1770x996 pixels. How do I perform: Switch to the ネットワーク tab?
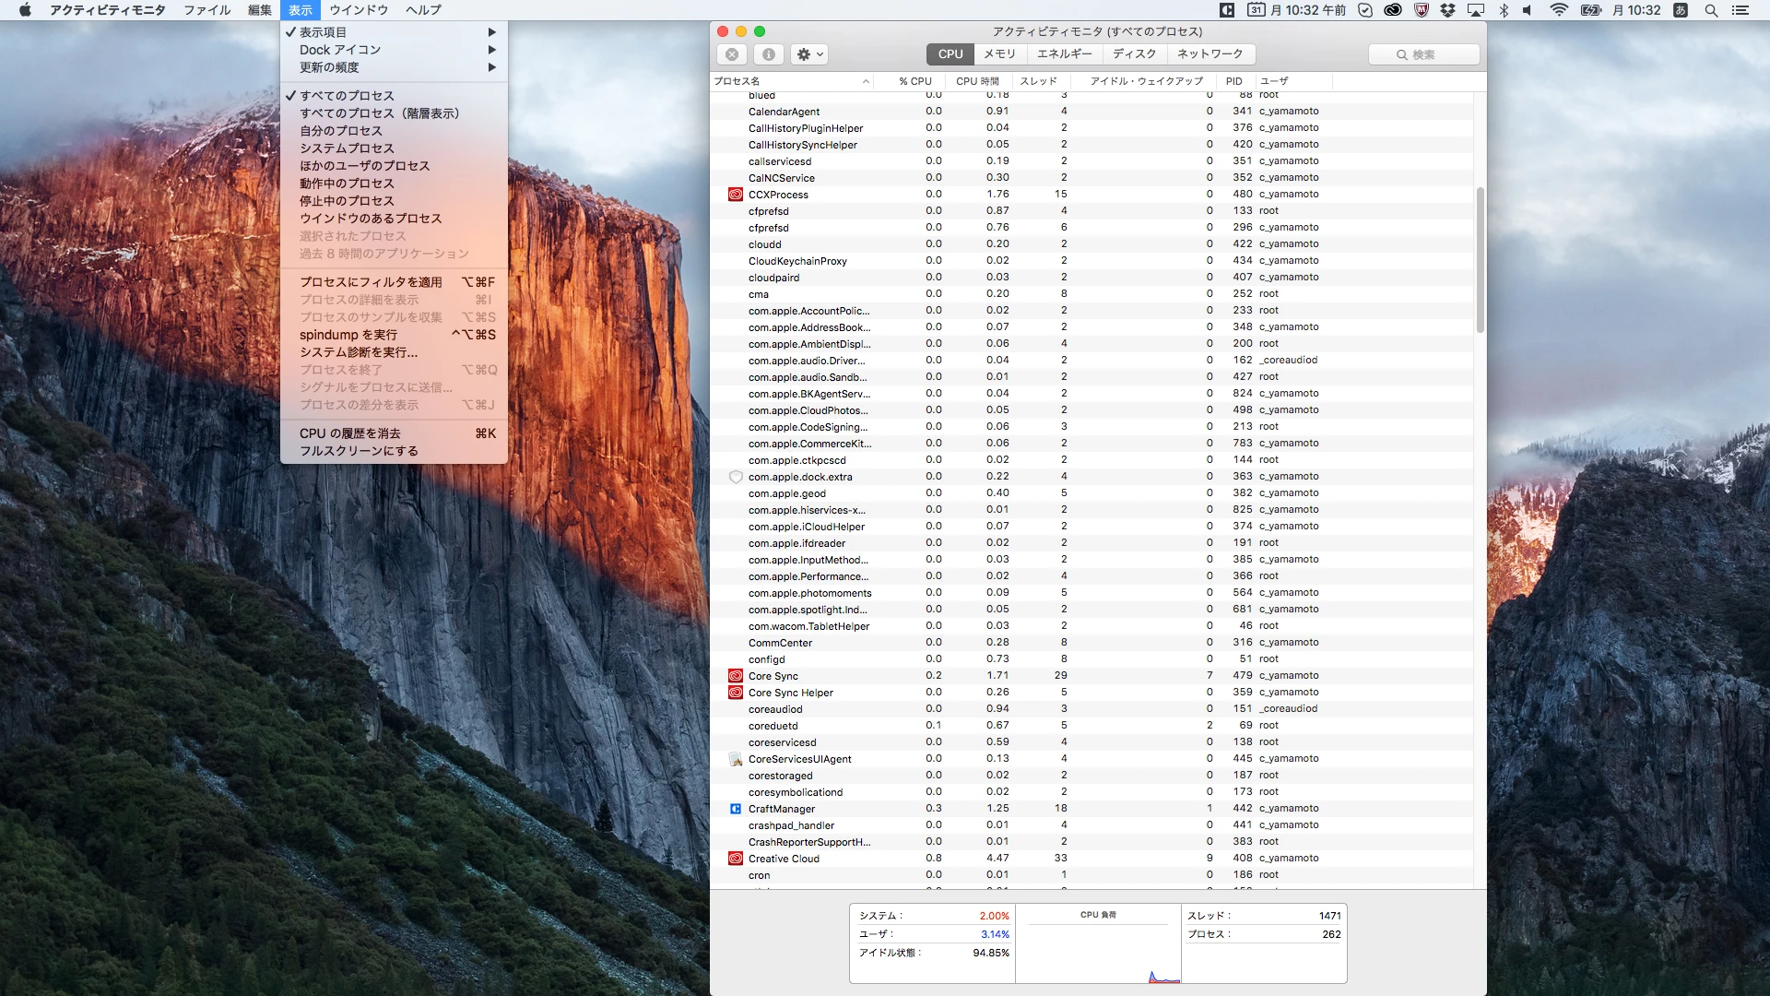pos(1209,54)
